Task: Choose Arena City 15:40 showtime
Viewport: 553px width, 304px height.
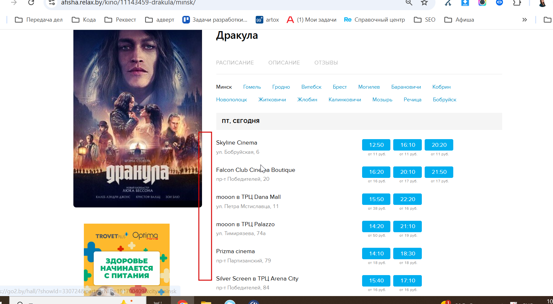Action: tap(376, 280)
